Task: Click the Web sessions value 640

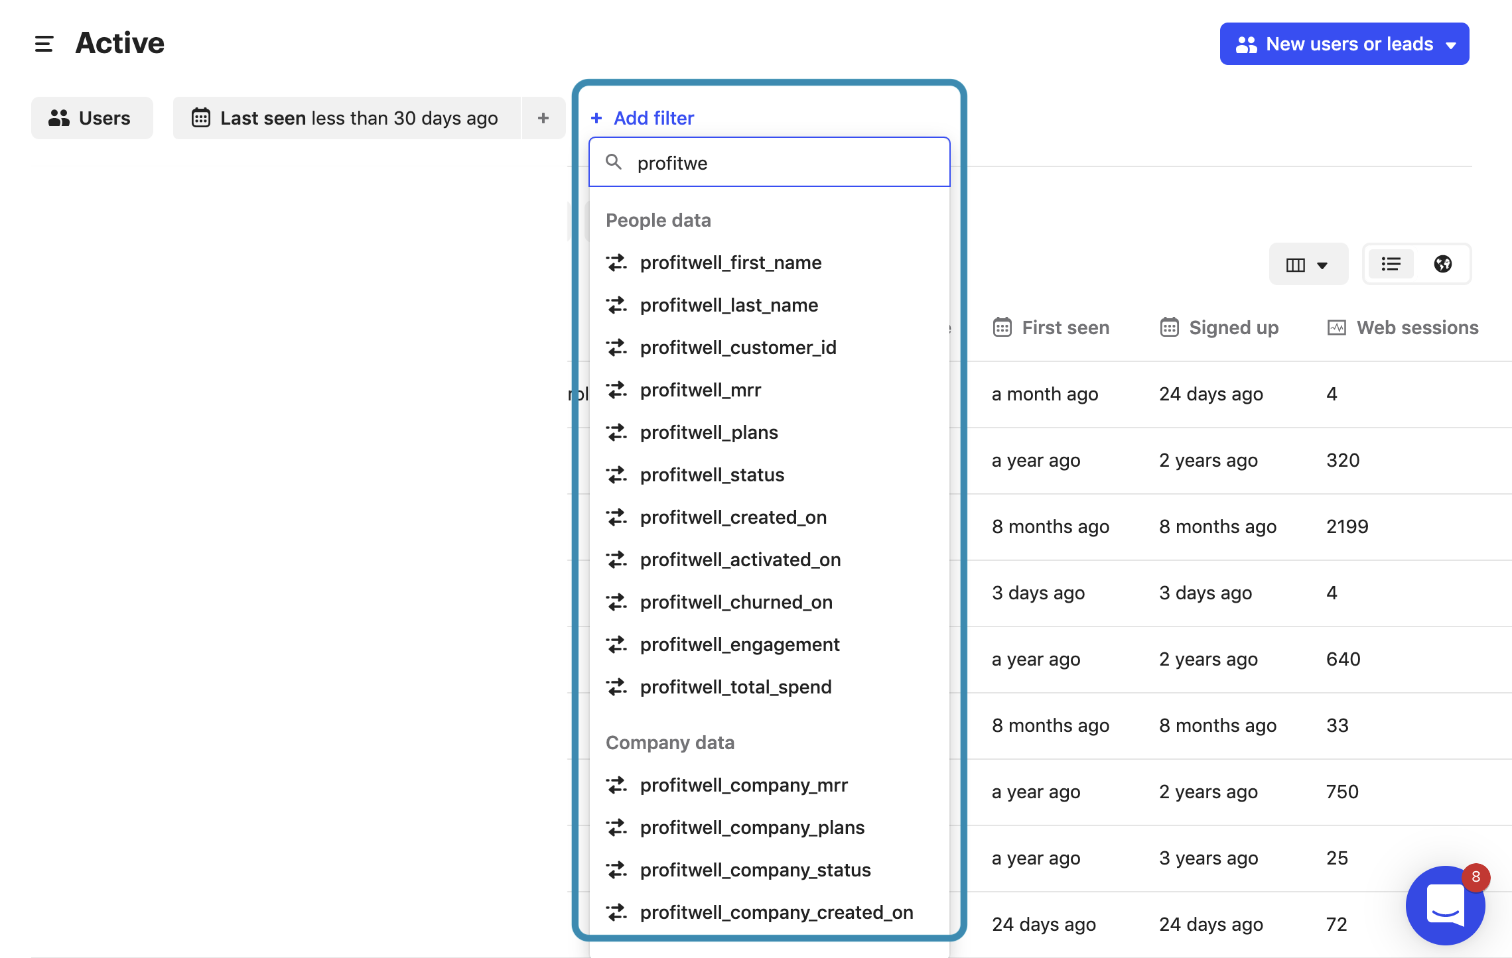Action: (x=1343, y=659)
